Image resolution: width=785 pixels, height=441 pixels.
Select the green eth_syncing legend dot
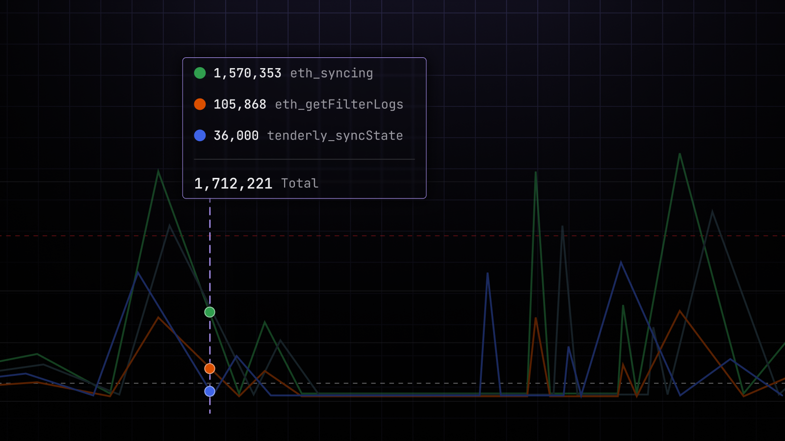pos(199,73)
